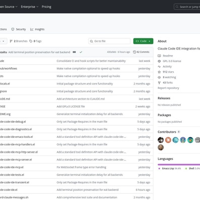Click the contributor avatar on second row
This screenshot has width=200, height=200.
[161, 147]
